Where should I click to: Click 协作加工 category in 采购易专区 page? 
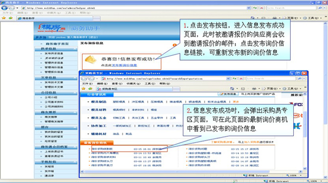coord(99,126)
